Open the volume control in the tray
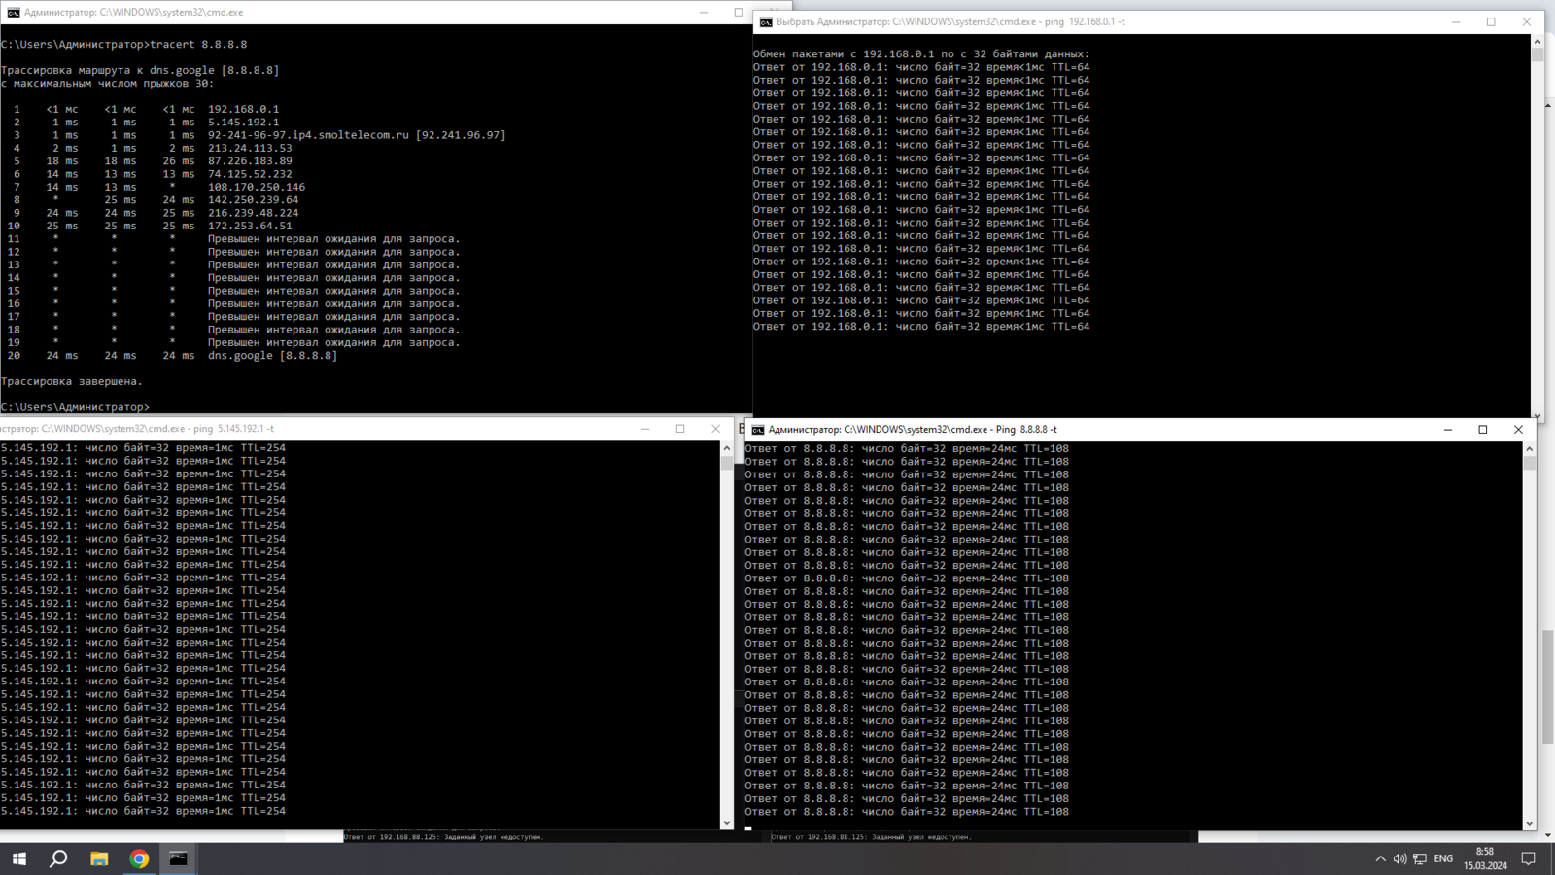Image resolution: width=1555 pixels, height=875 pixels. pyautogui.click(x=1399, y=858)
